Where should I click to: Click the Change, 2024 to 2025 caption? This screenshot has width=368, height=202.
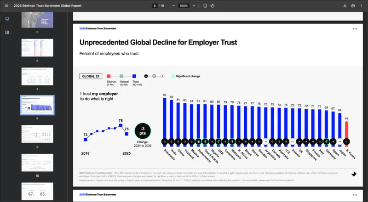143,144
